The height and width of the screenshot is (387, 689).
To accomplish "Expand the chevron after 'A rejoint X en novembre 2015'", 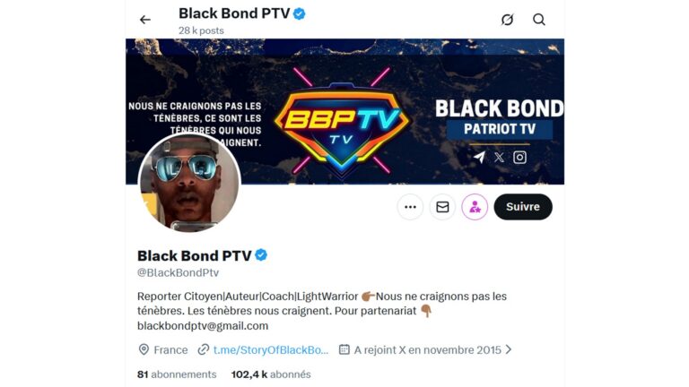I will (x=509, y=349).
